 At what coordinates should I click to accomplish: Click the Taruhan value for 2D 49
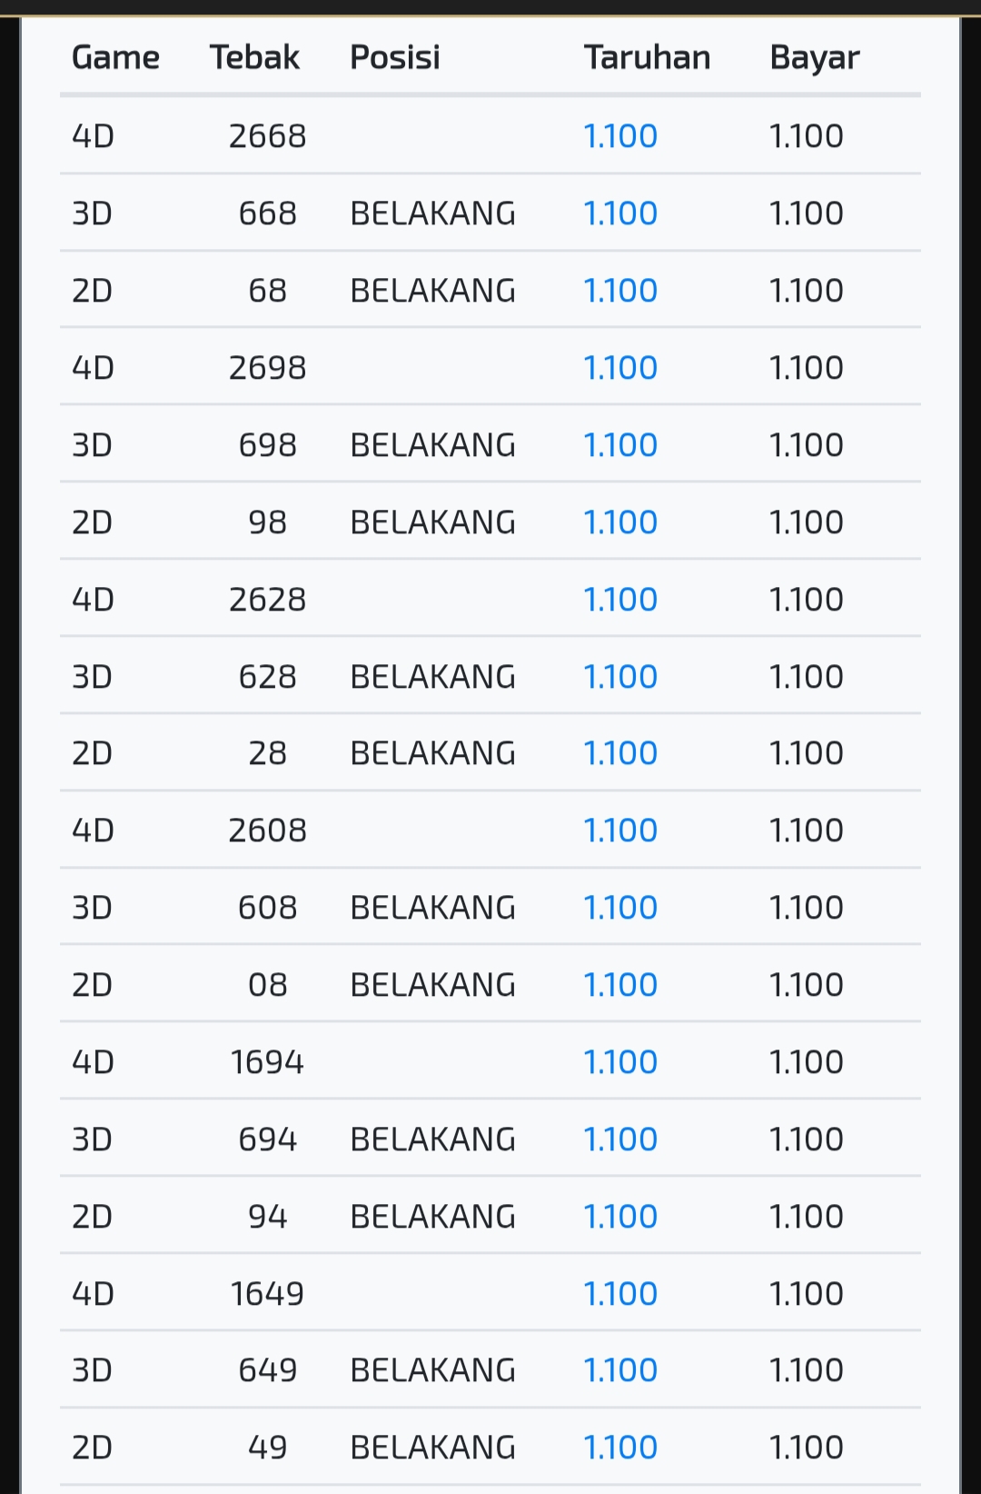(619, 1448)
